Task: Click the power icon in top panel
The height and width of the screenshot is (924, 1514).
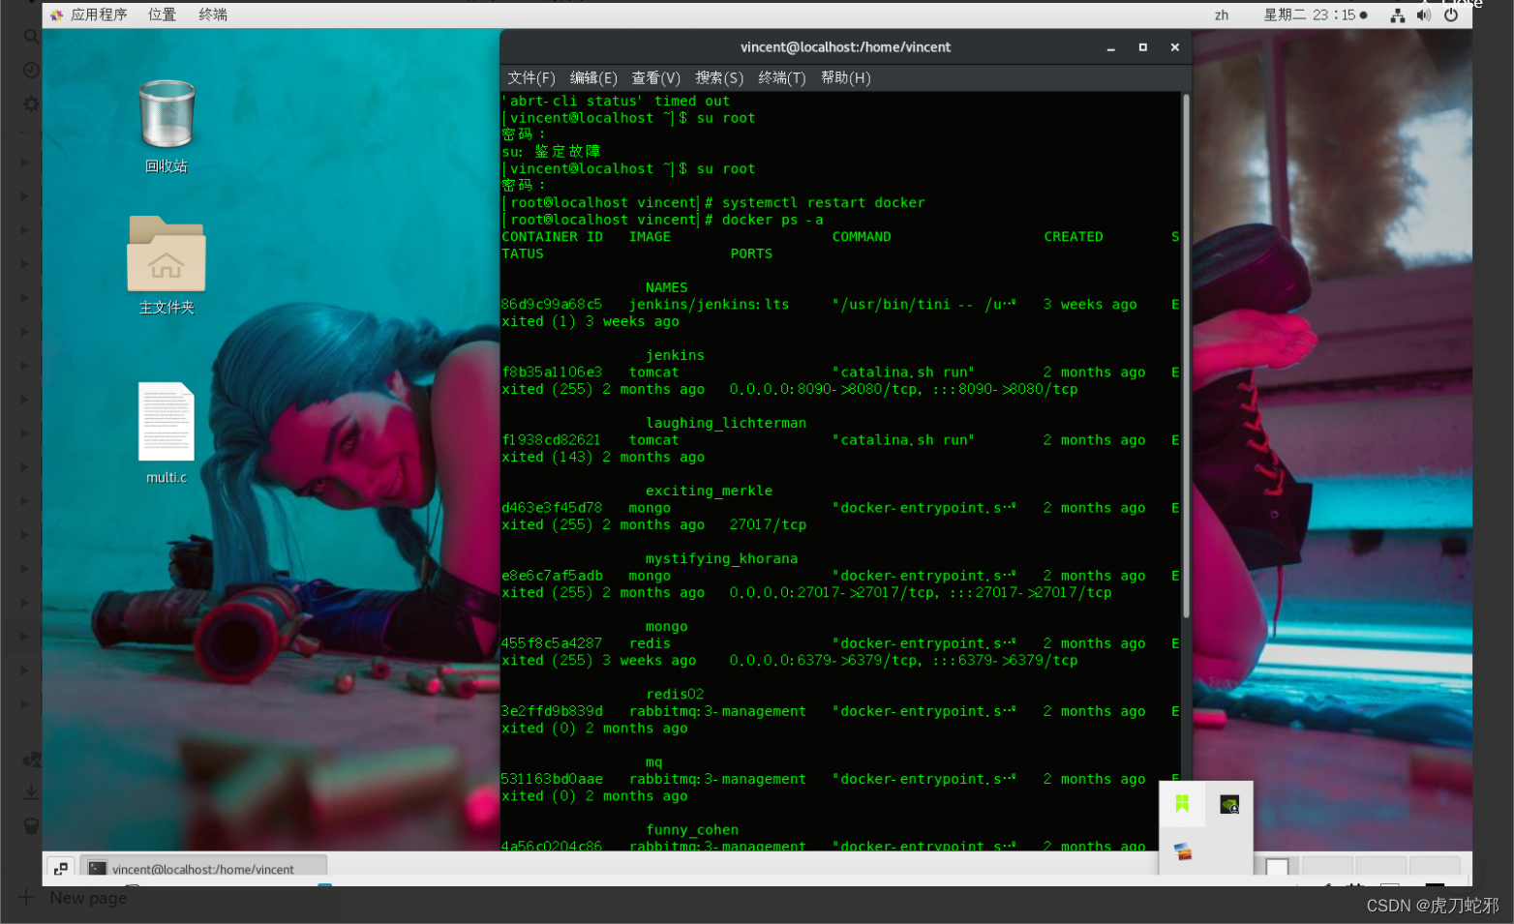Action: (1451, 15)
